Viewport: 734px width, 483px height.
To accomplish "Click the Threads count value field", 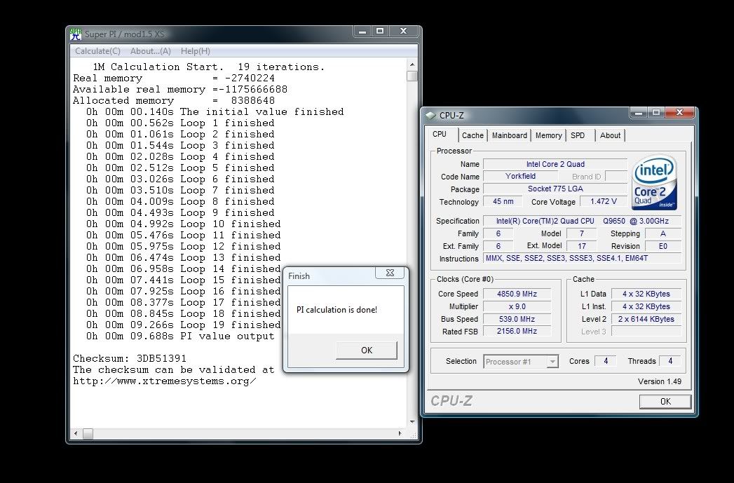I will 670,361.
